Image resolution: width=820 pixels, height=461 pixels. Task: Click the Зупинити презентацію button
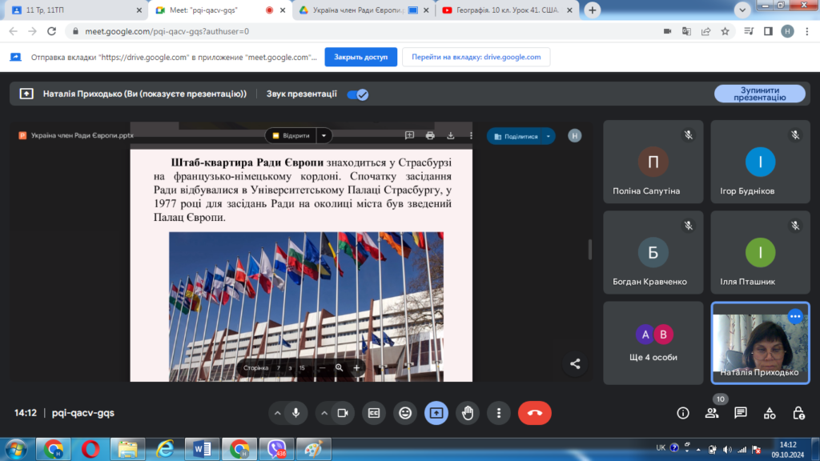tap(759, 94)
